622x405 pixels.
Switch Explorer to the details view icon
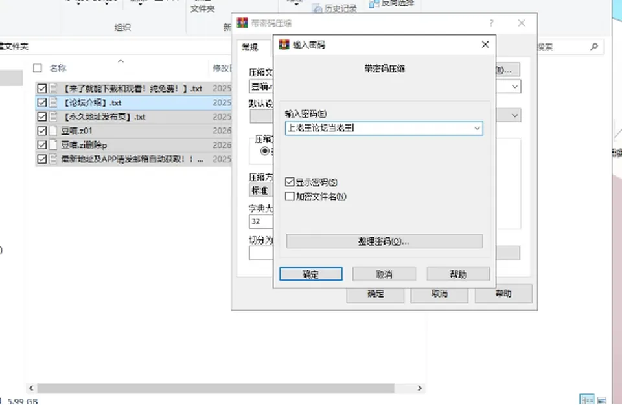[587, 399]
